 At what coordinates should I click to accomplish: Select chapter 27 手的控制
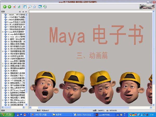tap(16, 76)
